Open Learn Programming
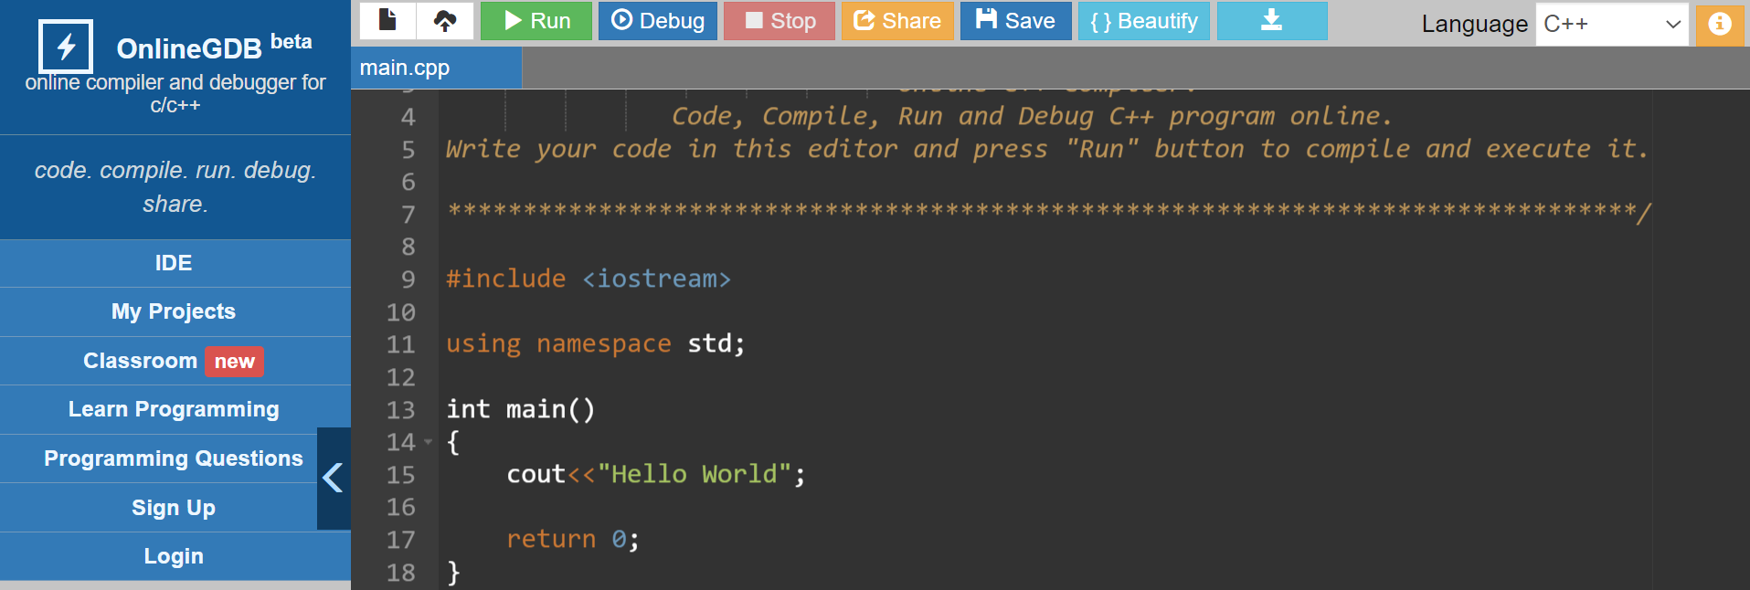Screen dimensions: 1750x590 tap(174, 409)
